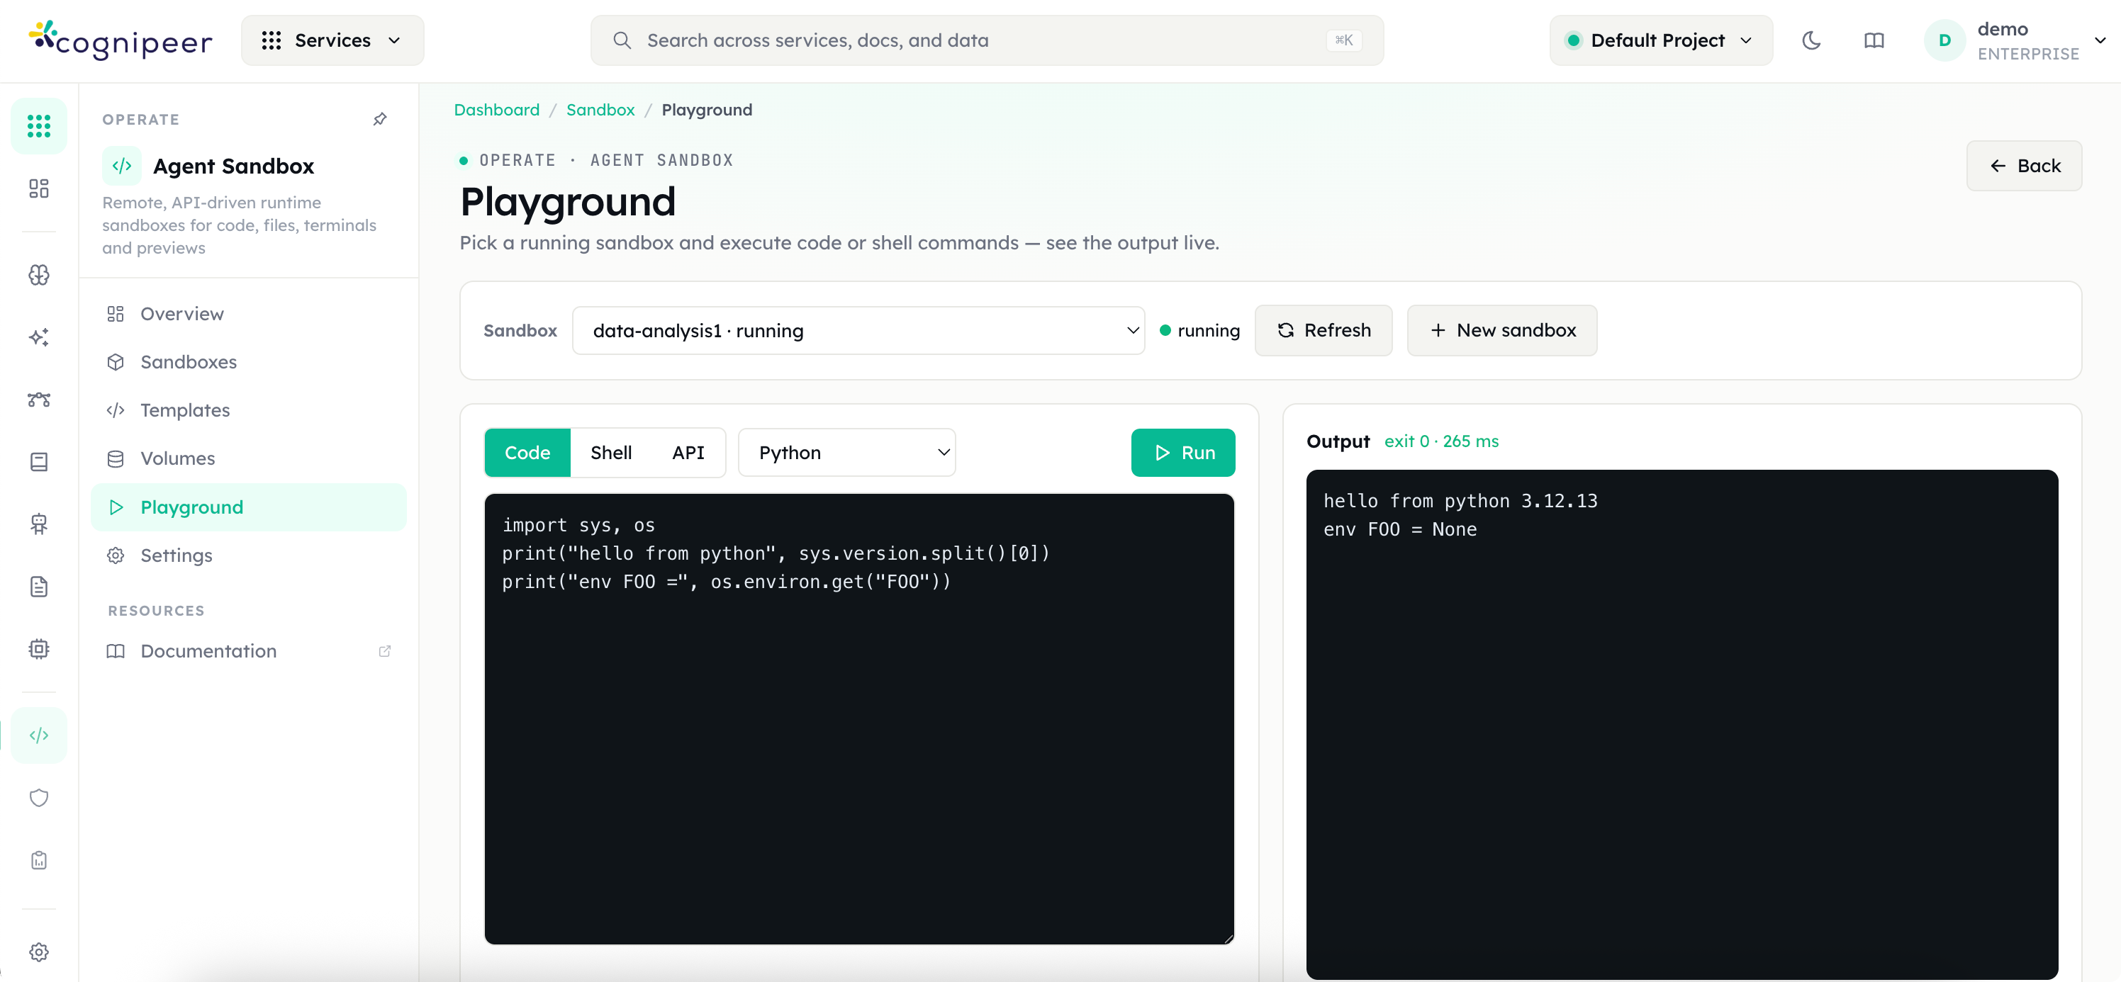The image size is (2121, 982).
Task: Open Volumes in the sidebar
Action: 249,458
